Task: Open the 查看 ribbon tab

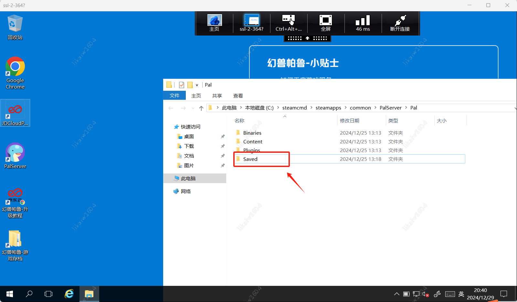Action: [238, 96]
